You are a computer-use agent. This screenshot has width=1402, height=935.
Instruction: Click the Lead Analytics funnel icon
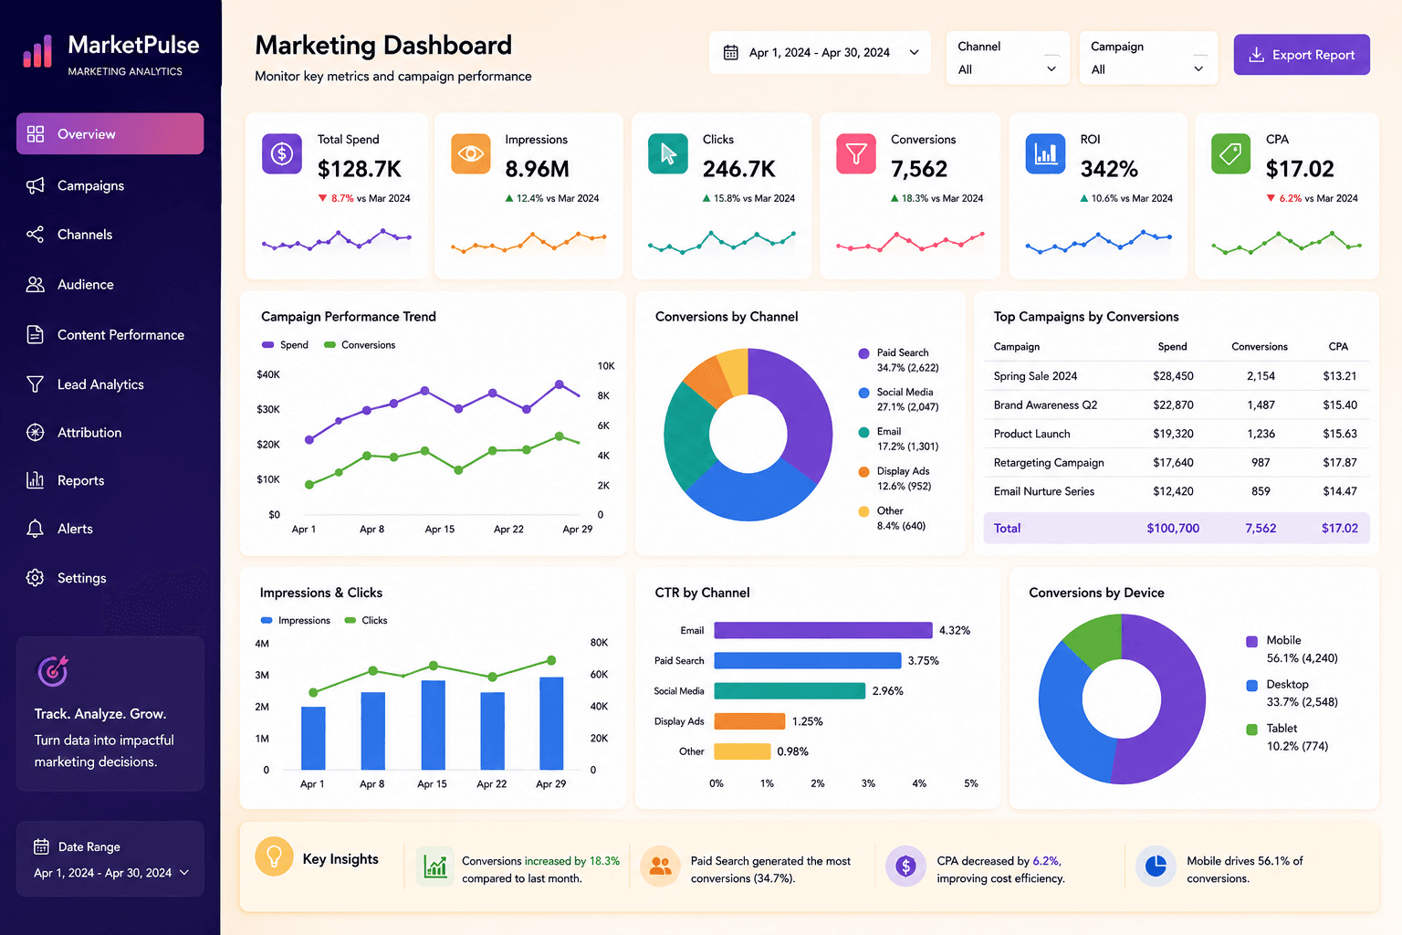coord(36,384)
